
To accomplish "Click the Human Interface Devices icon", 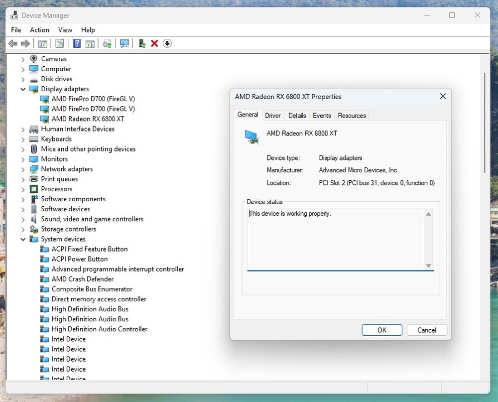I will coord(34,129).
